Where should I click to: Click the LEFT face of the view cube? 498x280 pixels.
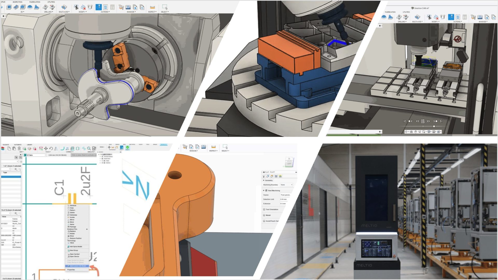[x=289, y=163]
